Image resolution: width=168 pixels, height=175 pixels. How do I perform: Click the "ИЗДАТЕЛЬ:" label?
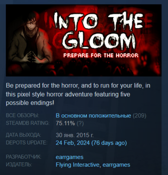[x=19, y=165]
